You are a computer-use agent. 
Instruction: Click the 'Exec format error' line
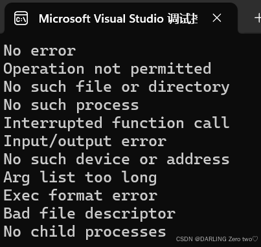[80, 195]
